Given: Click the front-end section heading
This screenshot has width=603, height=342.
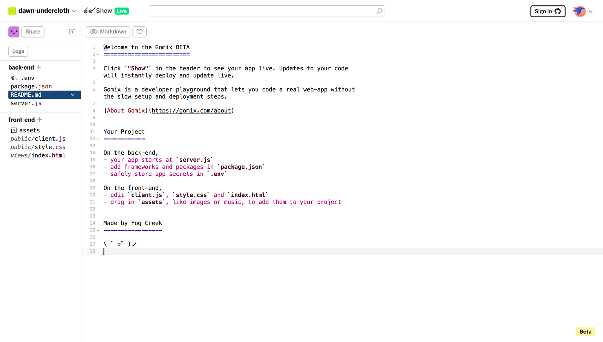Looking at the screenshot, I should coord(21,120).
